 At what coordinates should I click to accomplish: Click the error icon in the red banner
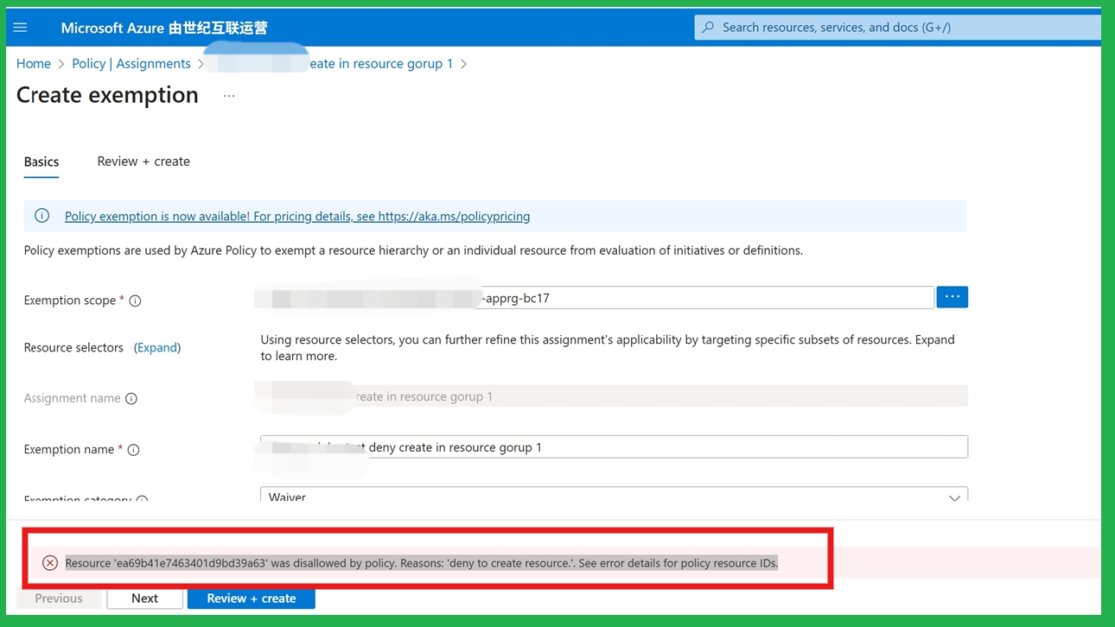tap(49, 562)
